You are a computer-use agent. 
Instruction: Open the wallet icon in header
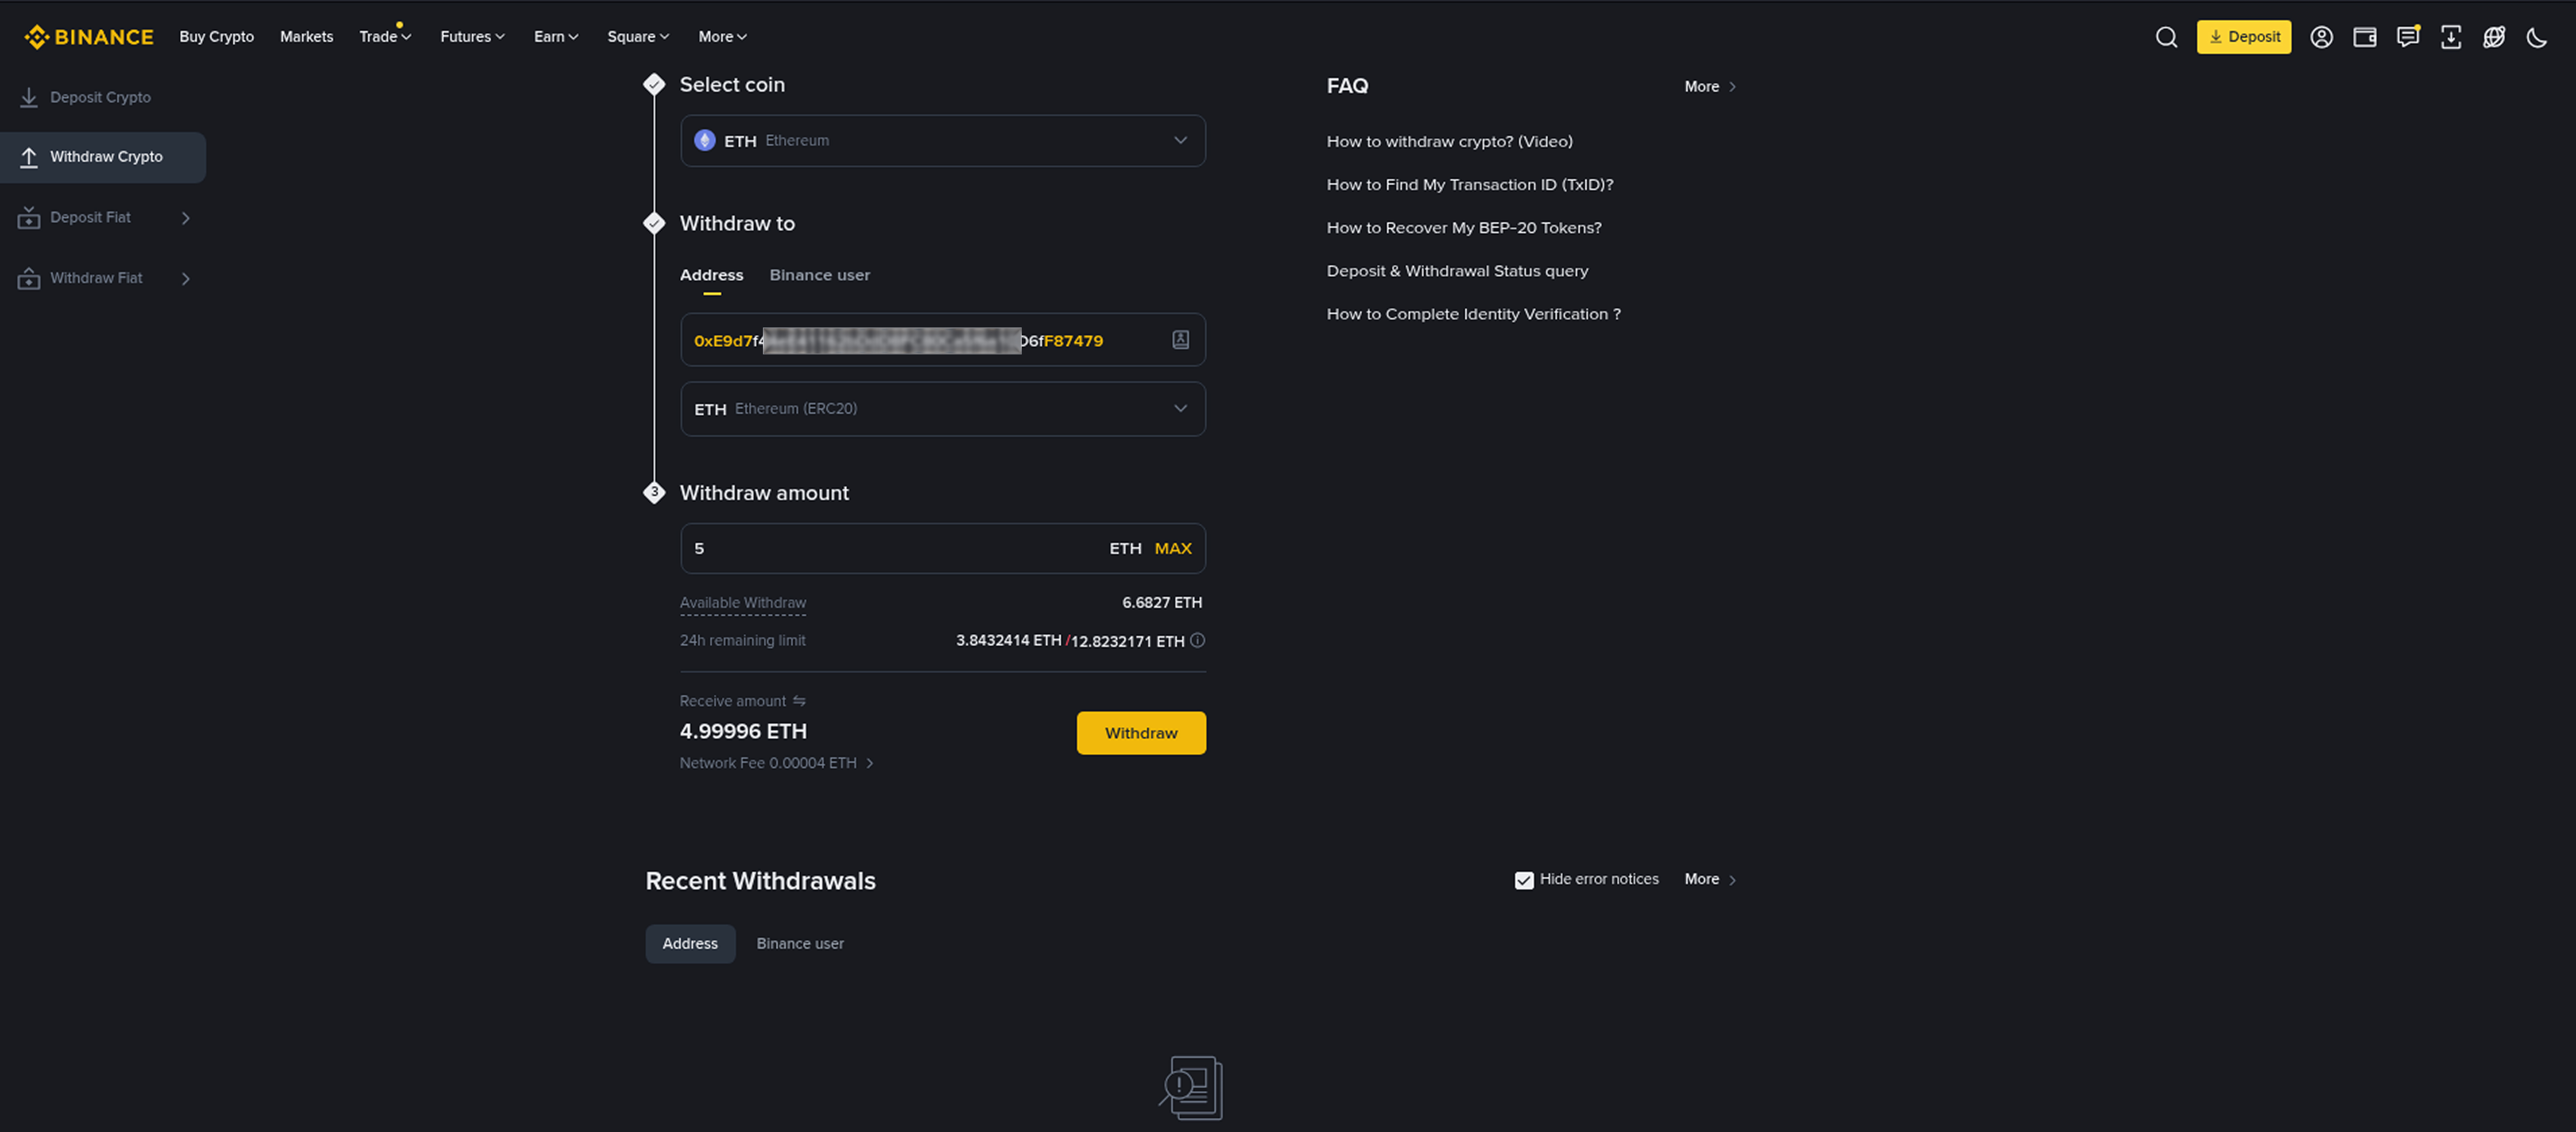(2364, 37)
